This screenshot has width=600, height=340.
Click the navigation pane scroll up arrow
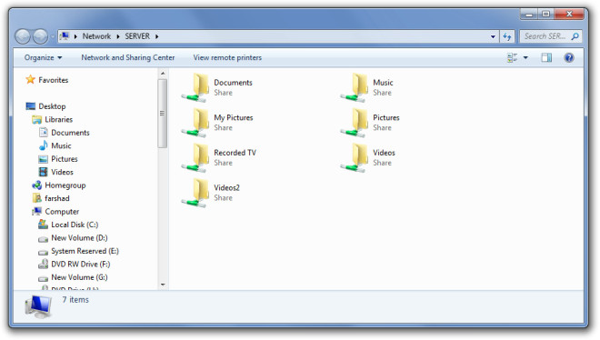[x=163, y=73]
